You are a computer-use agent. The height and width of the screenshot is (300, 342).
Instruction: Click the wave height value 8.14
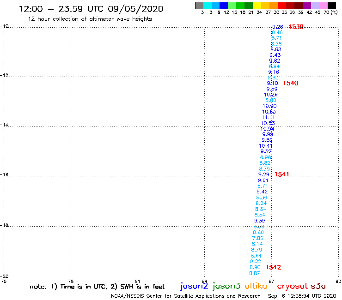pyautogui.click(x=257, y=244)
